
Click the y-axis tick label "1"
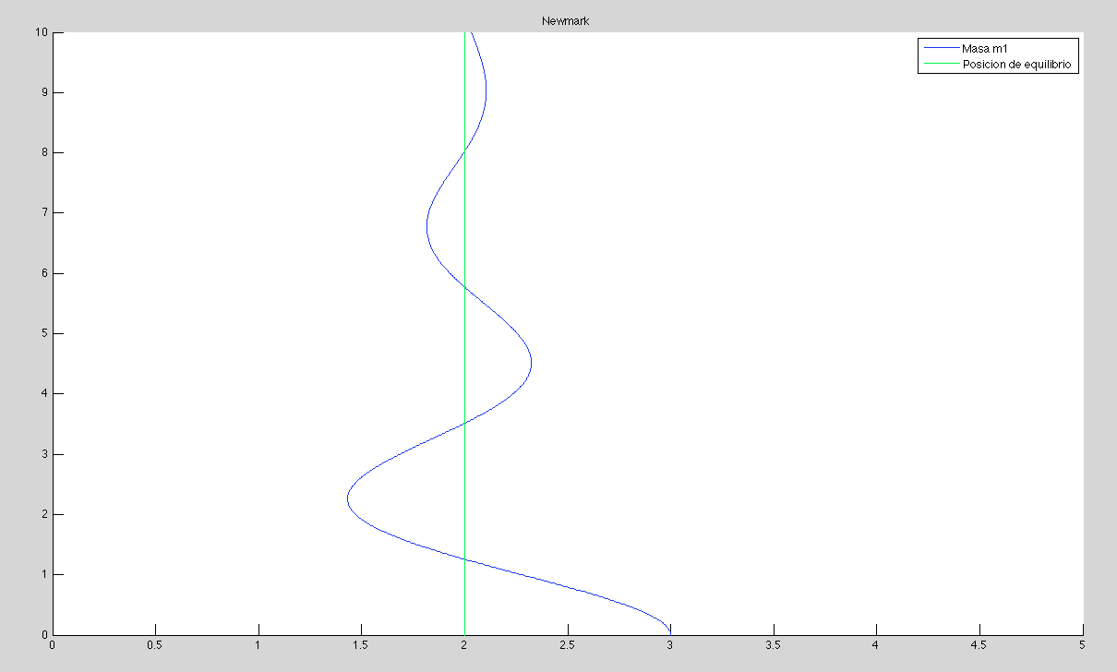click(43, 574)
